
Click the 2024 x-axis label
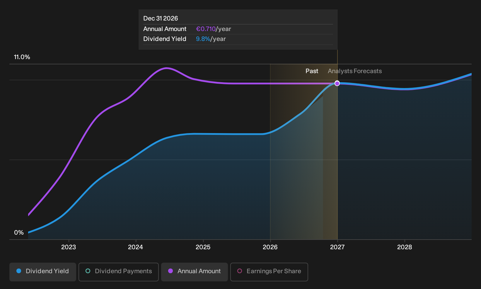[x=136, y=247]
